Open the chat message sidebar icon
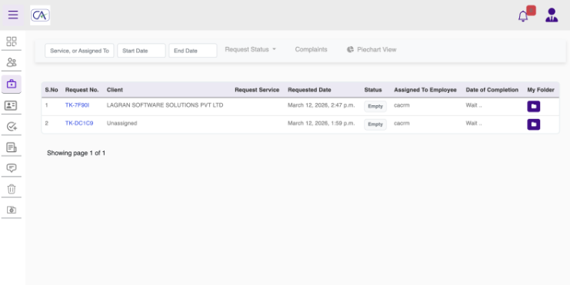Screen dimensions: 570x285 click(x=12, y=167)
